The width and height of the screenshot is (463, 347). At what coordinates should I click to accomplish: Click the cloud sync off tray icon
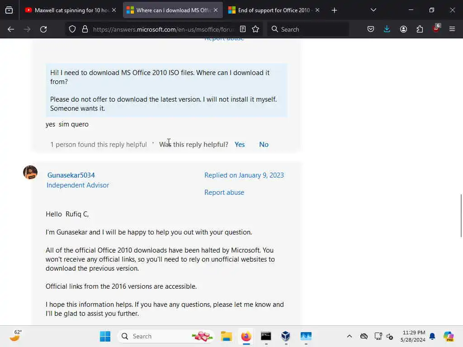(364, 336)
